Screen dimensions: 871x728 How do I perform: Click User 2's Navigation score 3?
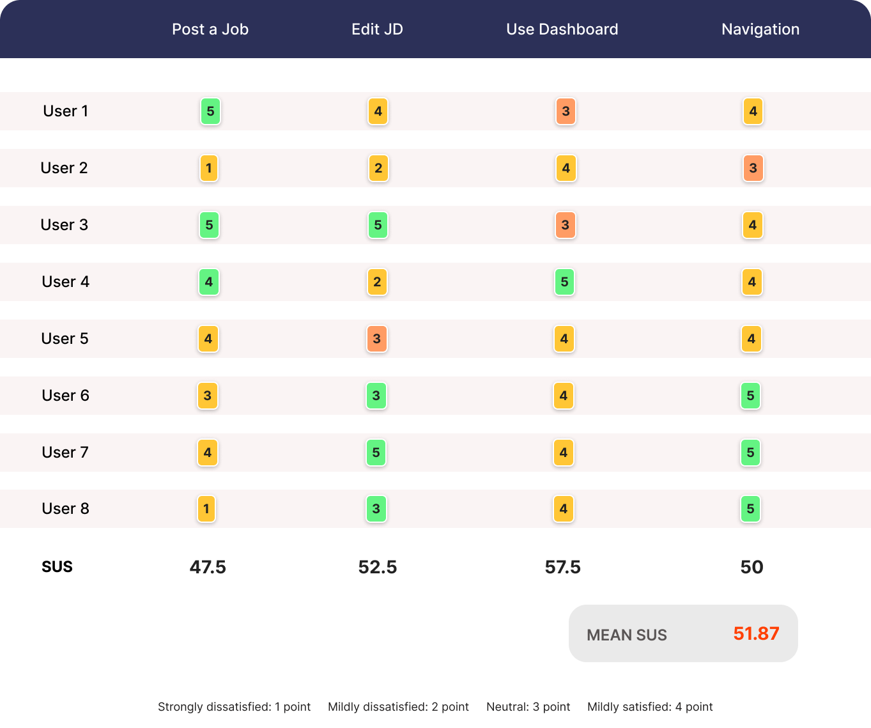753,168
